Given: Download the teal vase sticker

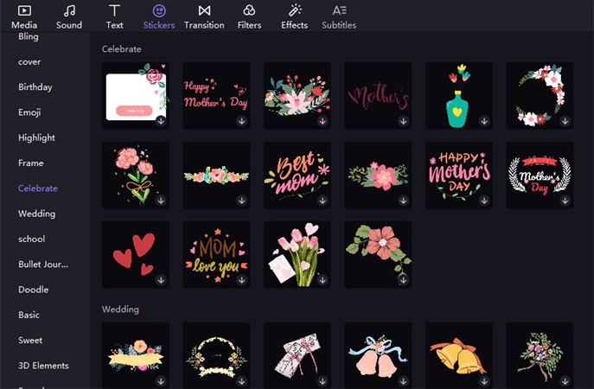Looking at the screenshot, I should (x=484, y=121).
